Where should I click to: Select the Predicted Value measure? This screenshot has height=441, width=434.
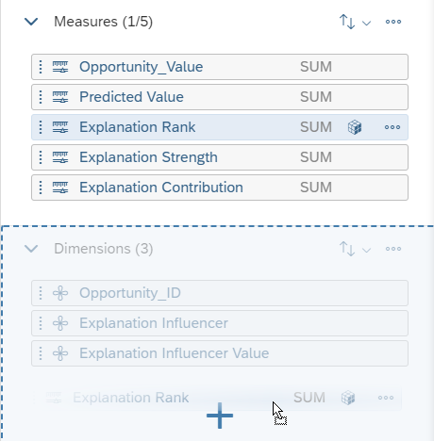pos(220,97)
